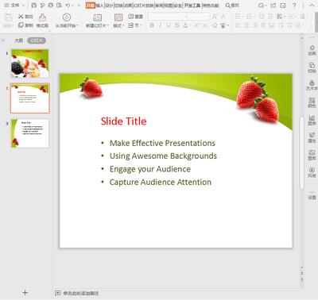Toggle Strikethrough formatting
Screen dimensions: 318x300
pos(177,25)
